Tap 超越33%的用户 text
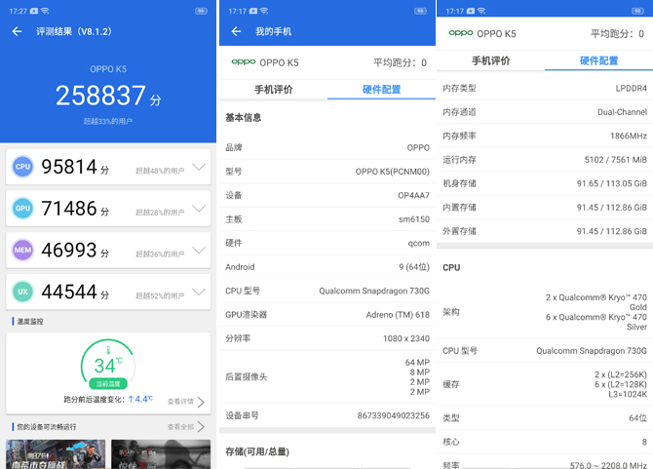 pyautogui.click(x=108, y=121)
